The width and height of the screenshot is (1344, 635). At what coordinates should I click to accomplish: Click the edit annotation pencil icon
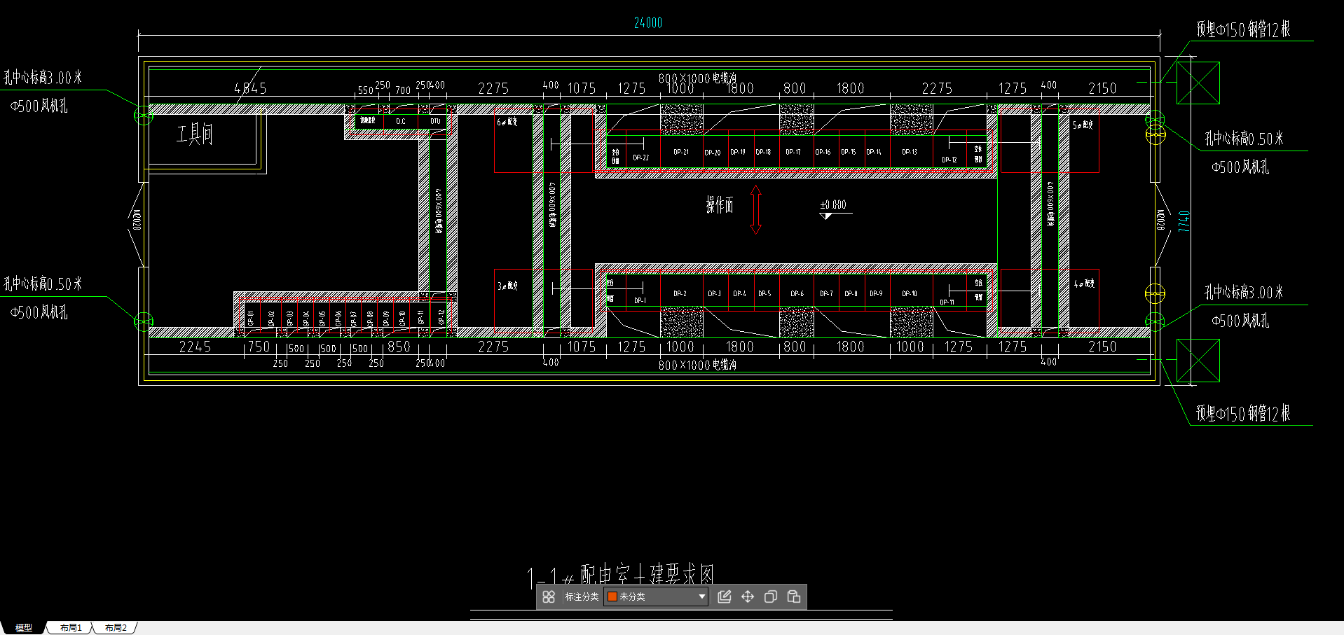[725, 596]
